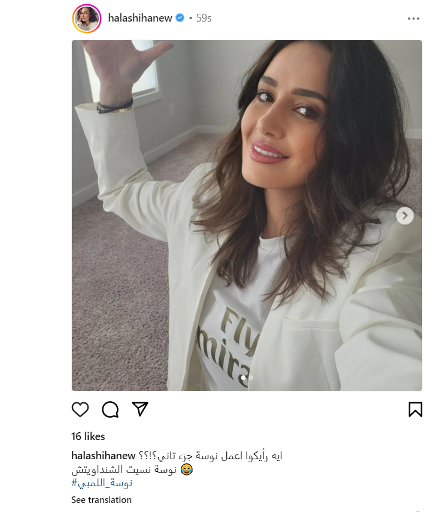Screen dimensions: 440x512
Task: Click the main post photo
Action: point(247,215)
